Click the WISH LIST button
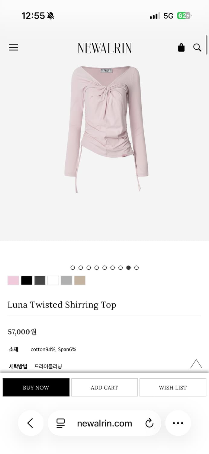209x454 pixels. click(x=173, y=387)
